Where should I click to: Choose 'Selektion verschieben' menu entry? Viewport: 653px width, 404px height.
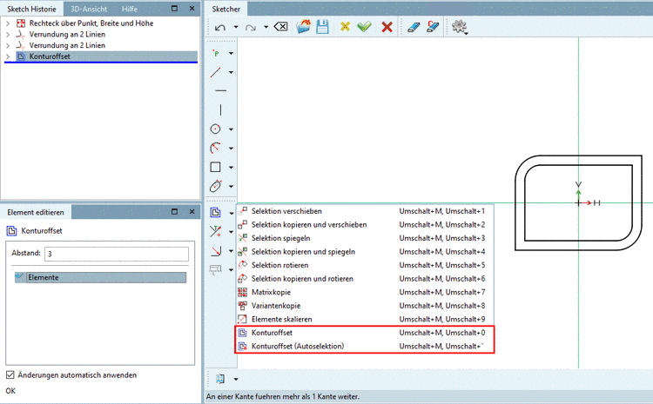[x=365, y=211]
